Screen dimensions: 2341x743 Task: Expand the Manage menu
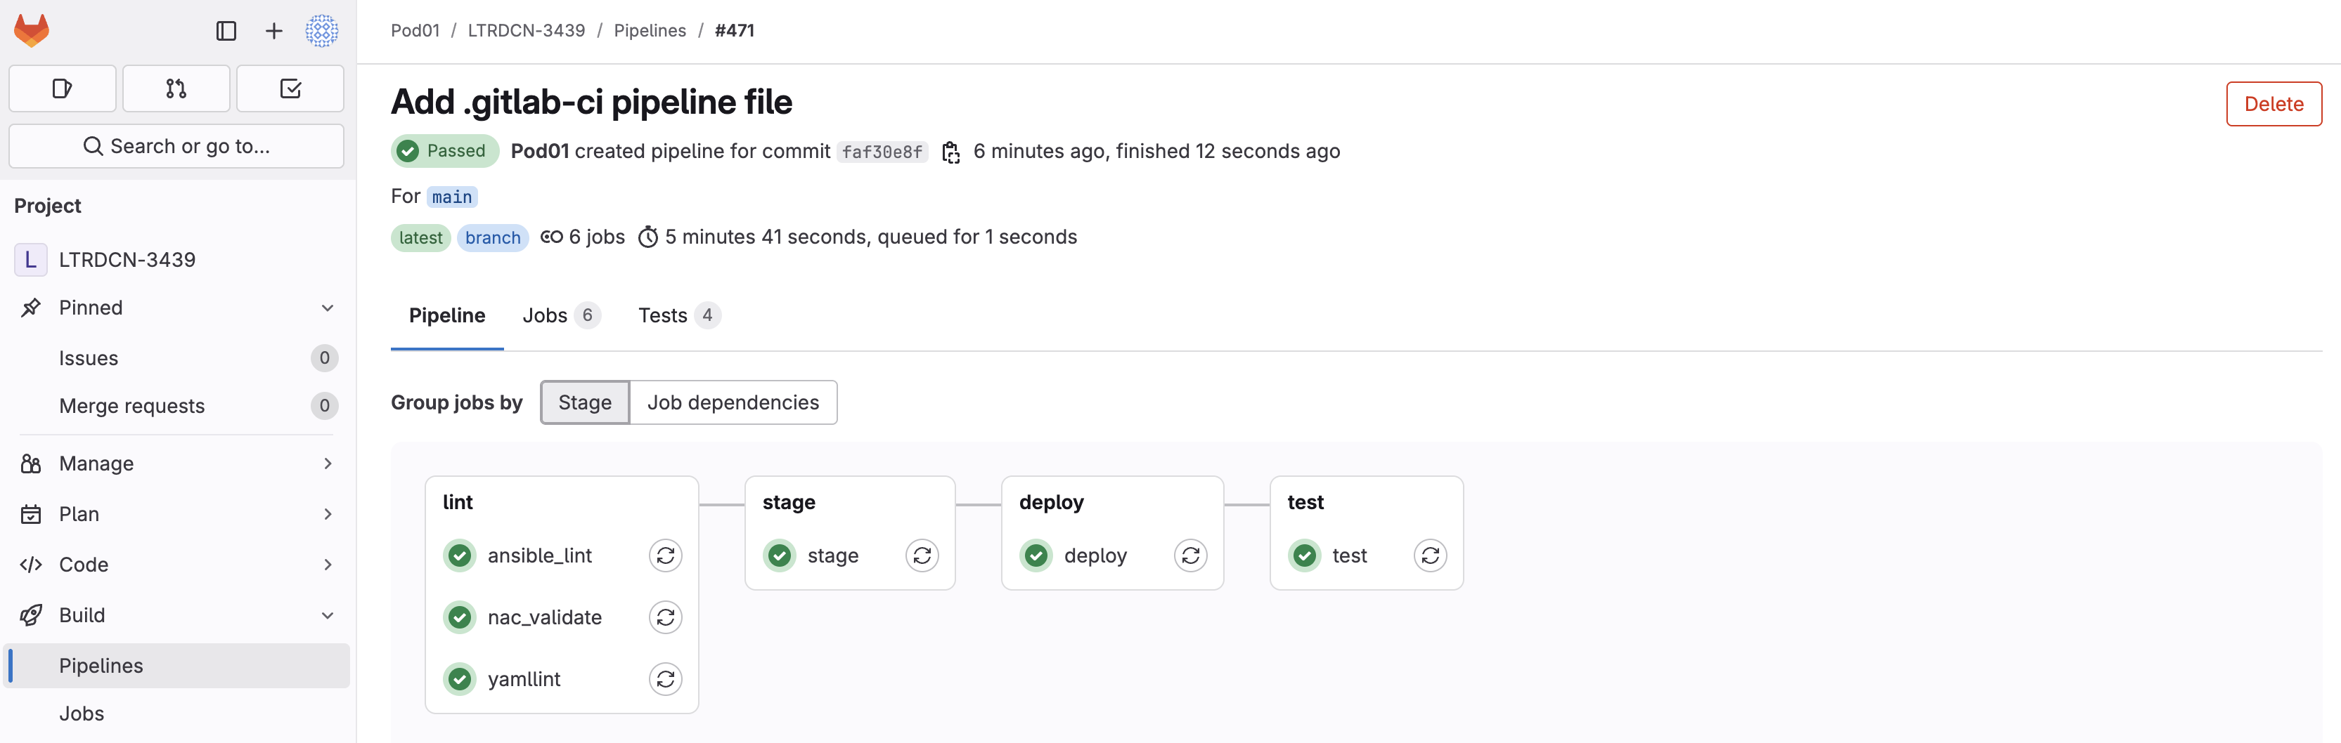coord(327,463)
